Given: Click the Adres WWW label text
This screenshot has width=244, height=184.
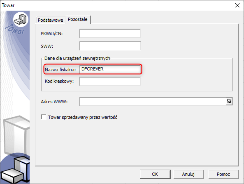Looking at the screenshot, I should pos(54,102).
